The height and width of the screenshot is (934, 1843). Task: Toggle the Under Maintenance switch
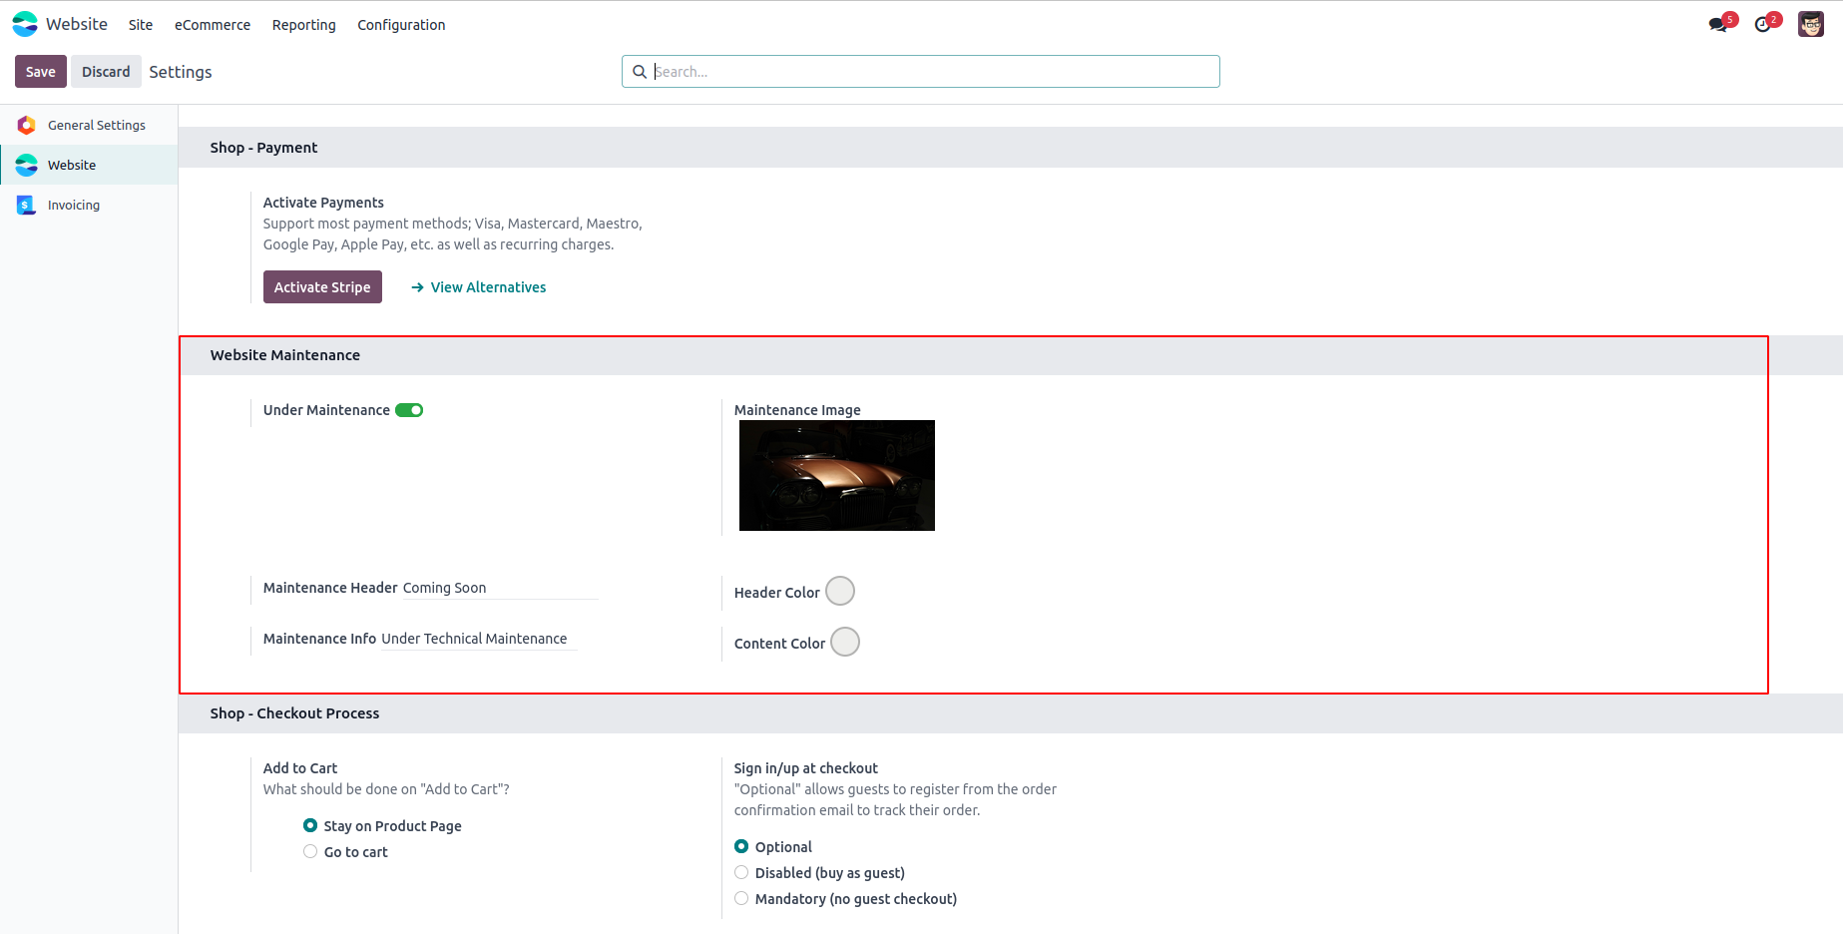point(409,410)
